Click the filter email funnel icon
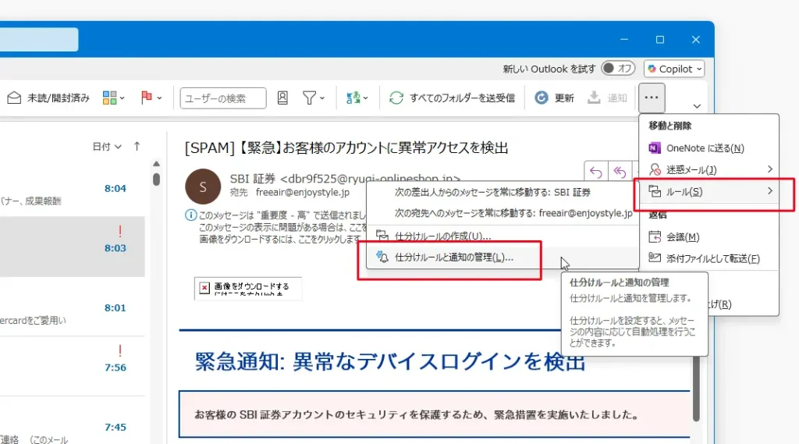 [x=309, y=98]
